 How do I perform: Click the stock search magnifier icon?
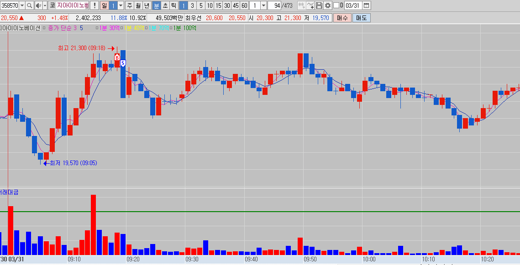(30, 5)
